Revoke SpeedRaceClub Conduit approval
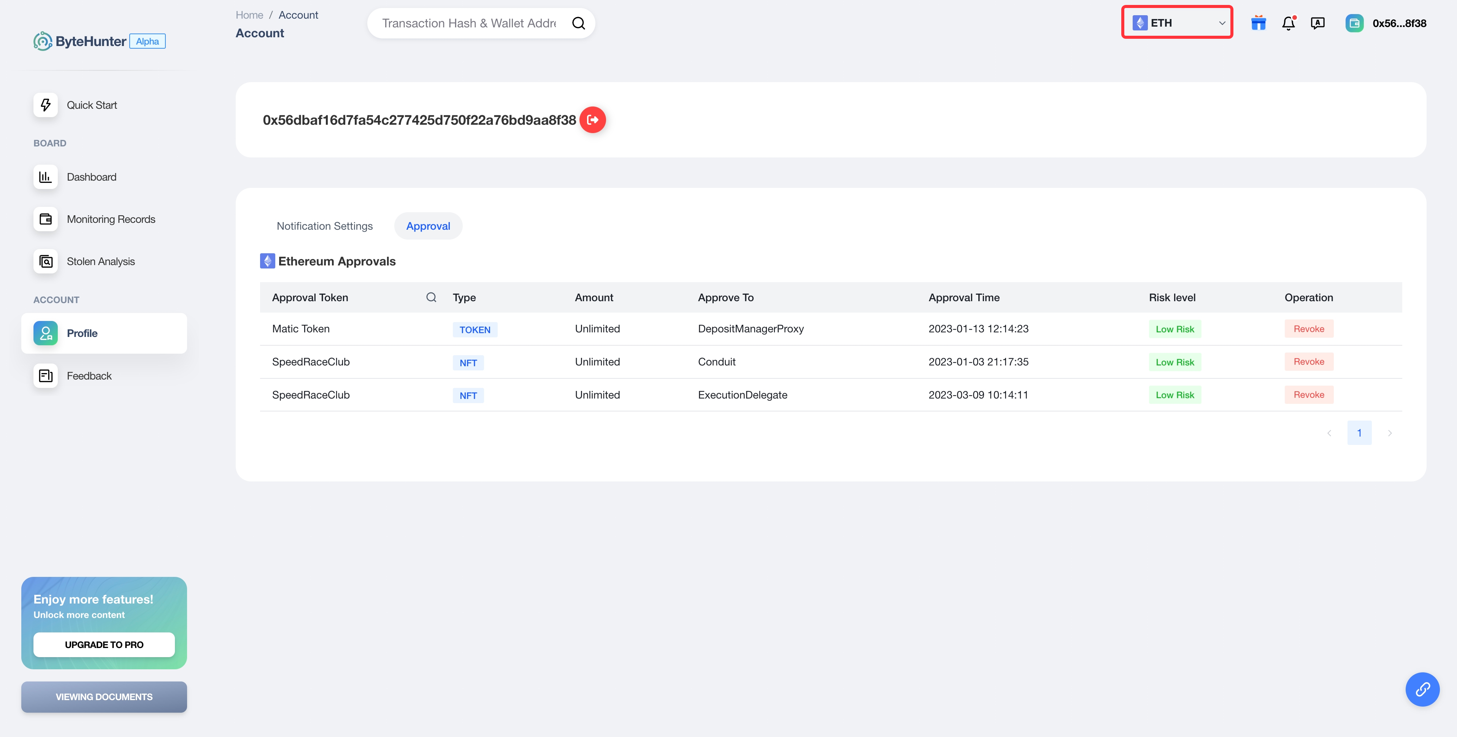Screen dimensions: 1457x737 click(1309, 362)
